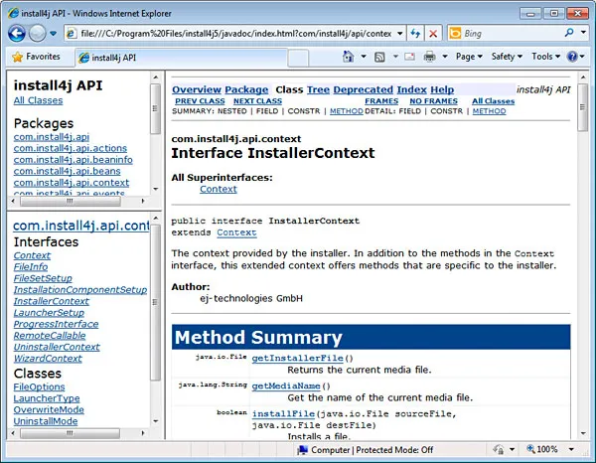This screenshot has height=463, width=596.
Task: Open the Safety menu
Action: (507, 57)
